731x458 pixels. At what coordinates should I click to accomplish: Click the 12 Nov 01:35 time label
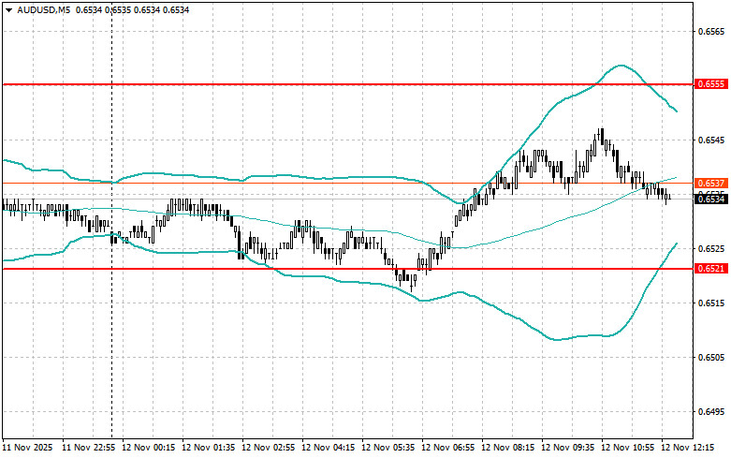208,448
